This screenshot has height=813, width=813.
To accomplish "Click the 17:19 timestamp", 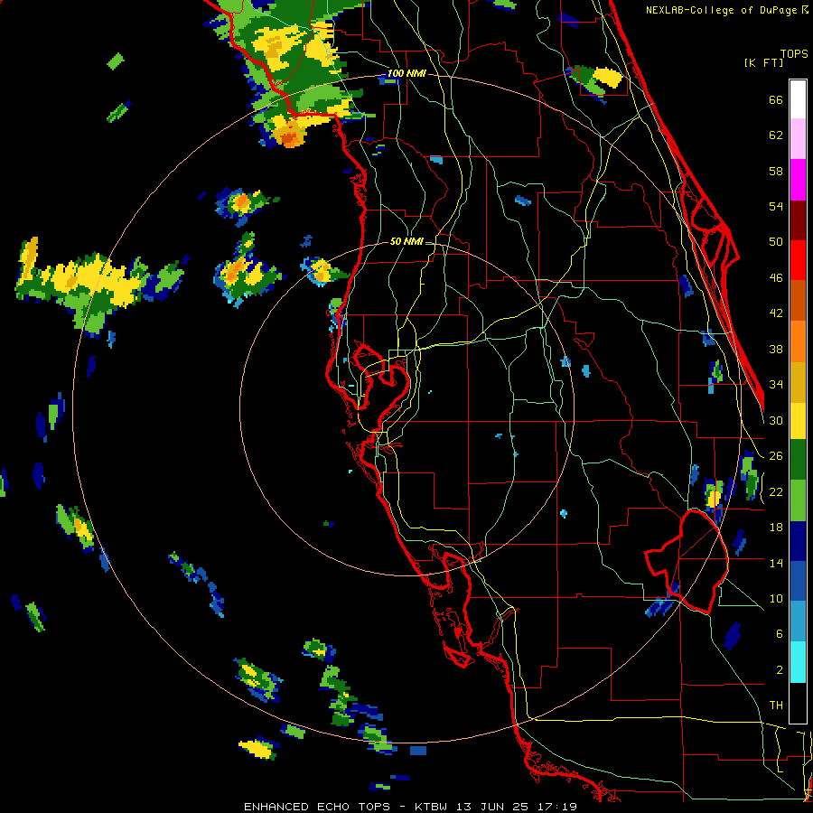I will (556, 807).
